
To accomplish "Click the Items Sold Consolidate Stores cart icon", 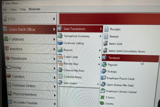I will (x=105, y=50).
